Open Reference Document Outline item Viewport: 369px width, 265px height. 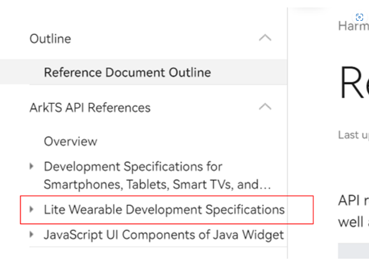[127, 73]
